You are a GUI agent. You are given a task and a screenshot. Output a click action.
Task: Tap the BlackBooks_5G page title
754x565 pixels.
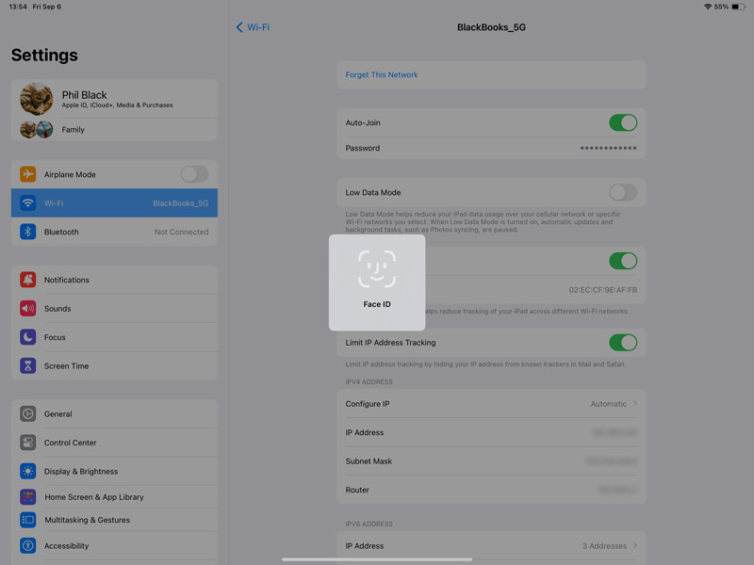pos(491,27)
